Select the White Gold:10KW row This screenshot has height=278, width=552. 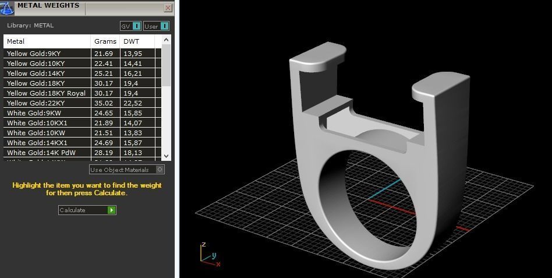click(x=82, y=132)
